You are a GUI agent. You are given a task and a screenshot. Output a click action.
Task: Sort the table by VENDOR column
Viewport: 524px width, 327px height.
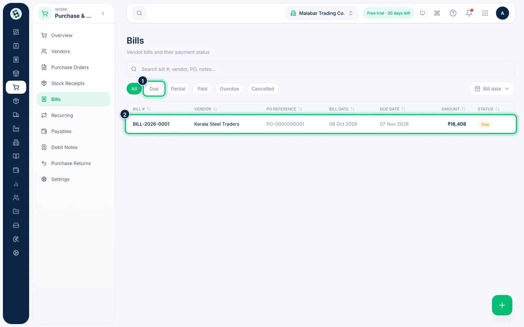206,109
